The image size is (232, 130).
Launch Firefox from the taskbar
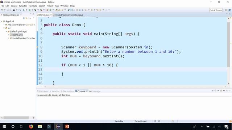click(31, 126)
